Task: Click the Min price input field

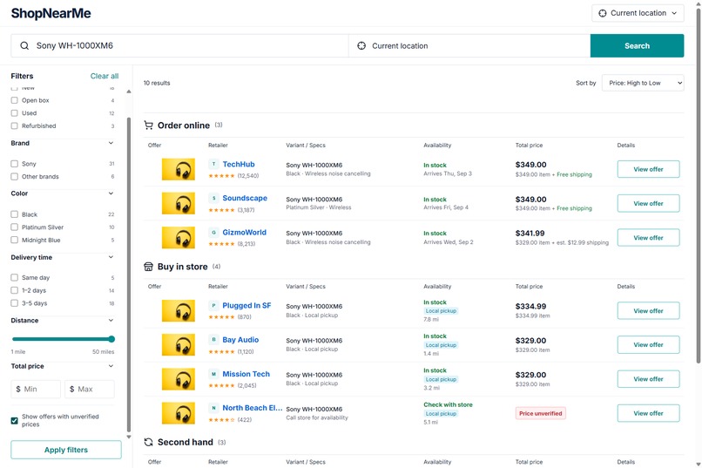Action: tap(36, 390)
